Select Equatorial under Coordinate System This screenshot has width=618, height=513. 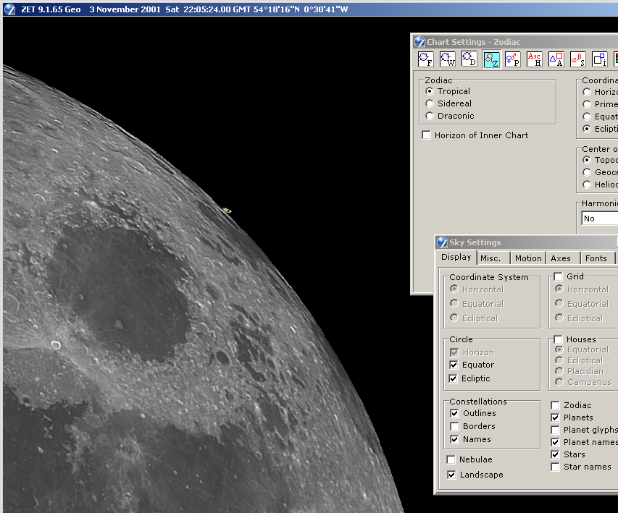click(x=454, y=304)
